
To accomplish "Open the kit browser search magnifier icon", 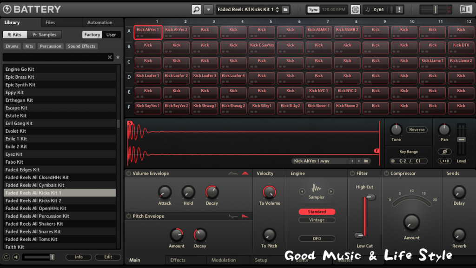I will 196,9.
